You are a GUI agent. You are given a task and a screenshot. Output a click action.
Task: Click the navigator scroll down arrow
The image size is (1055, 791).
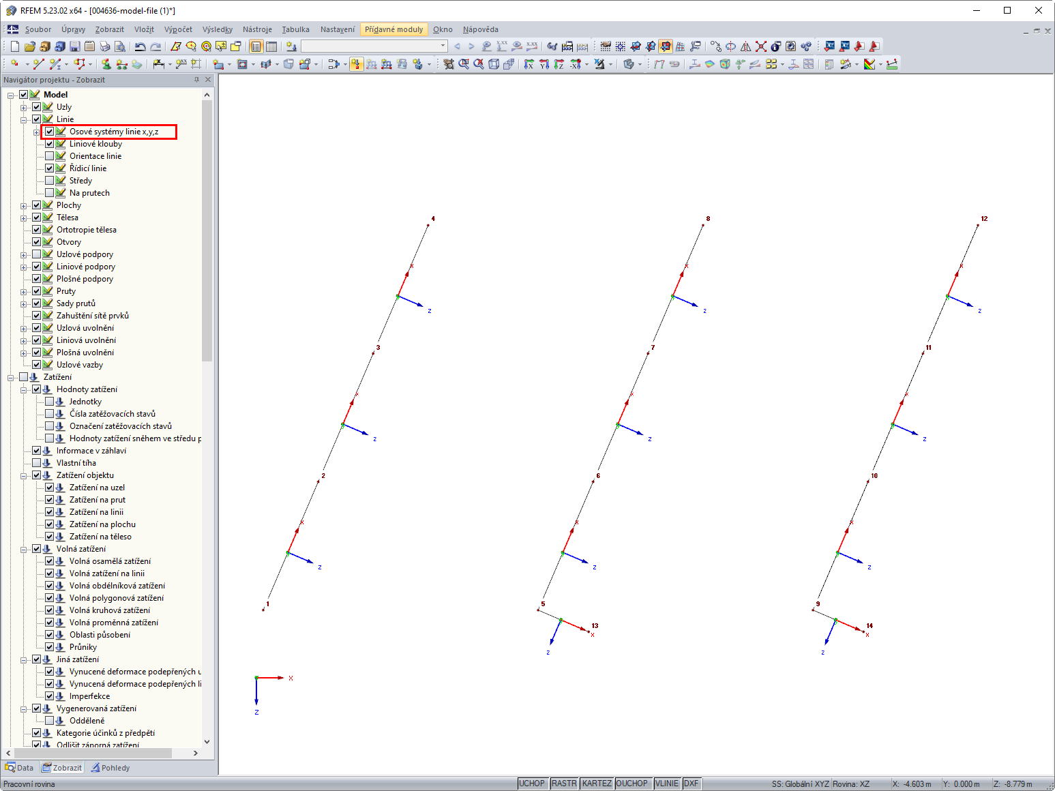(207, 742)
